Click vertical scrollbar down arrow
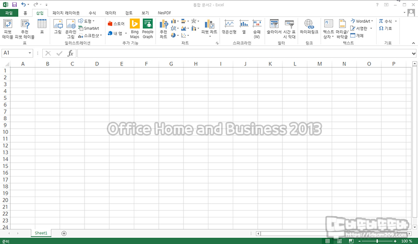The height and width of the screenshot is (244, 418). tap(415, 227)
